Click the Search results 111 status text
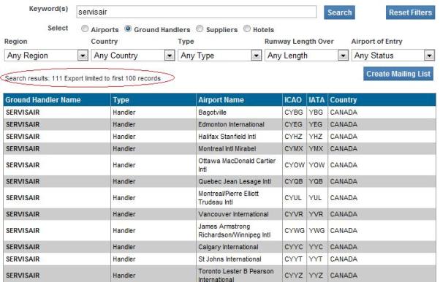440x282 pixels. (83, 78)
